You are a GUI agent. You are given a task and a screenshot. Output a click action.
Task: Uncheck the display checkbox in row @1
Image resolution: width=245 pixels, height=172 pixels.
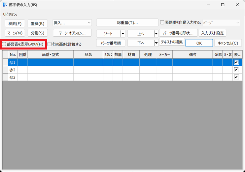pos(236,62)
